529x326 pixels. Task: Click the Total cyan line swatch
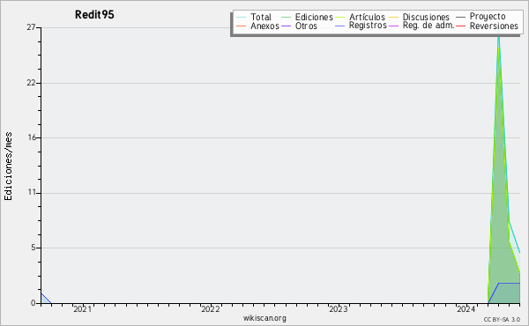pyautogui.click(x=241, y=17)
